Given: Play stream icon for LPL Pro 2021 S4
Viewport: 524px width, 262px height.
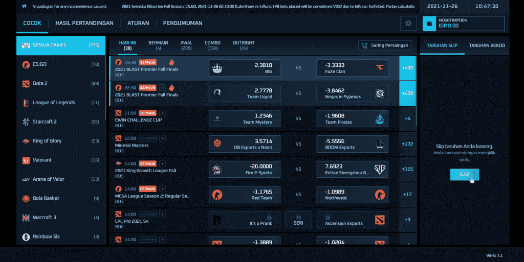Looking at the screenshot, I should click(x=162, y=215).
